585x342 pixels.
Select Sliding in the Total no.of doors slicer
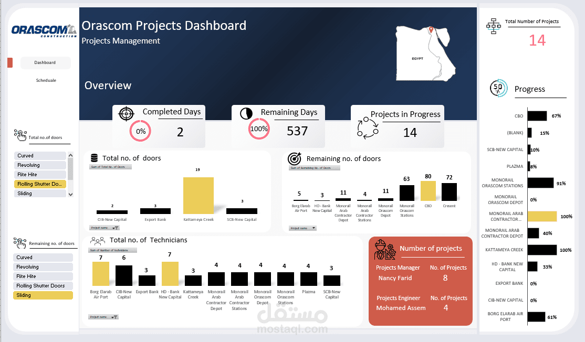[40, 194]
